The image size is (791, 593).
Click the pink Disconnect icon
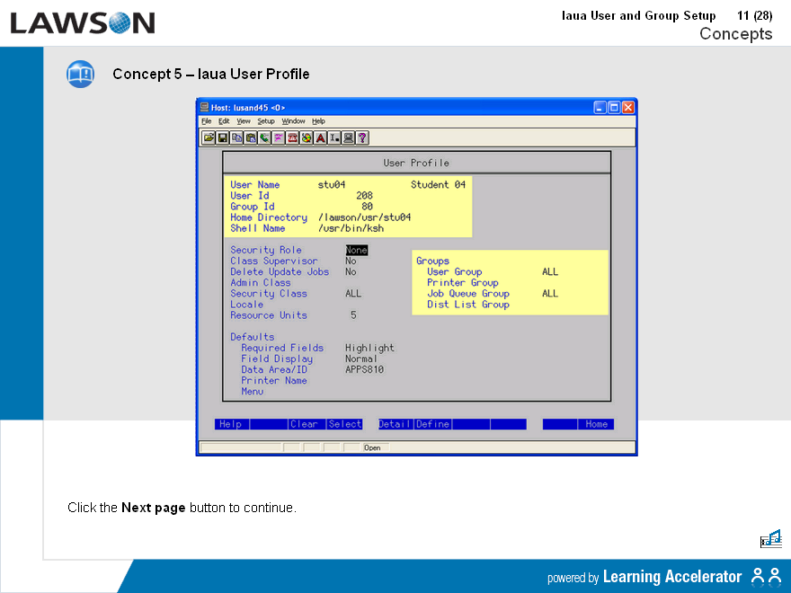tap(279, 137)
